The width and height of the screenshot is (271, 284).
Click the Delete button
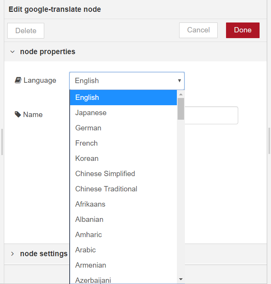coord(26,30)
